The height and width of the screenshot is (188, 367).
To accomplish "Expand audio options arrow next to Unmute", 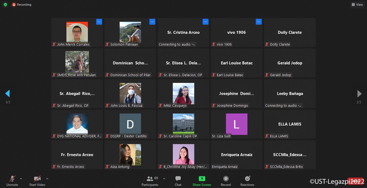I will pos(21,179).
